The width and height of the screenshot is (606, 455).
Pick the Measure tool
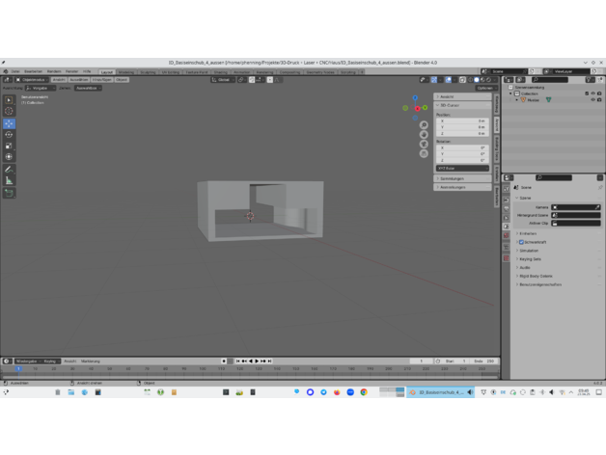tap(9, 180)
